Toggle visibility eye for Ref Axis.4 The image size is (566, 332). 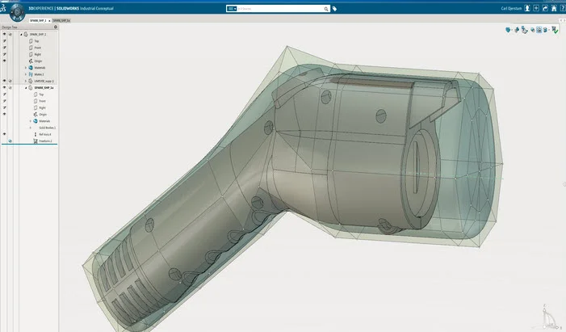click(5, 134)
